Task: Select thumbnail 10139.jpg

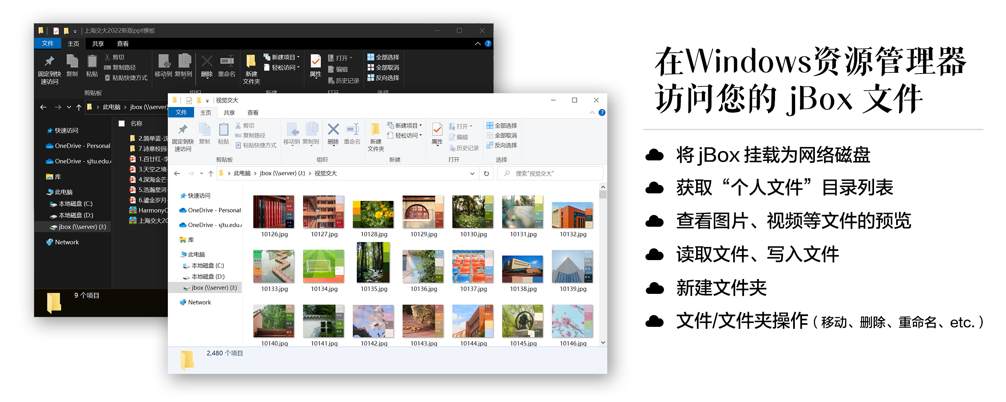Action: tap(573, 271)
